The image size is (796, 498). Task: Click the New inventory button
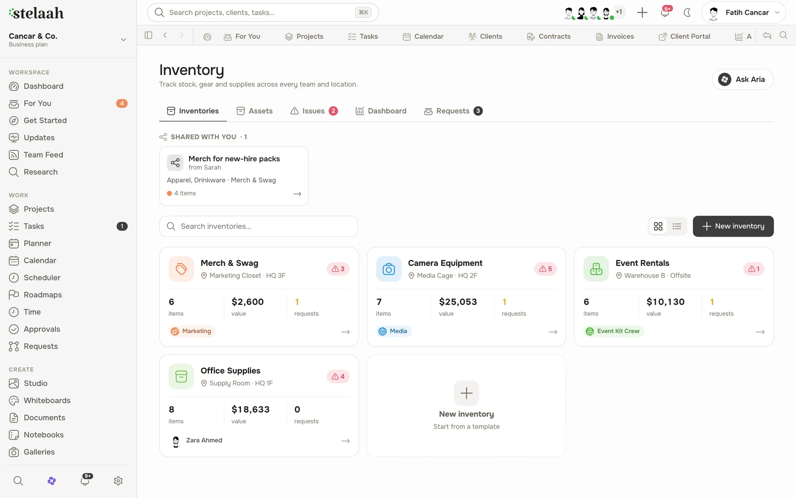pos(733,226)
